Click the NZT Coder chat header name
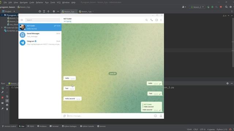234x131 pixels. coord(68,19)
